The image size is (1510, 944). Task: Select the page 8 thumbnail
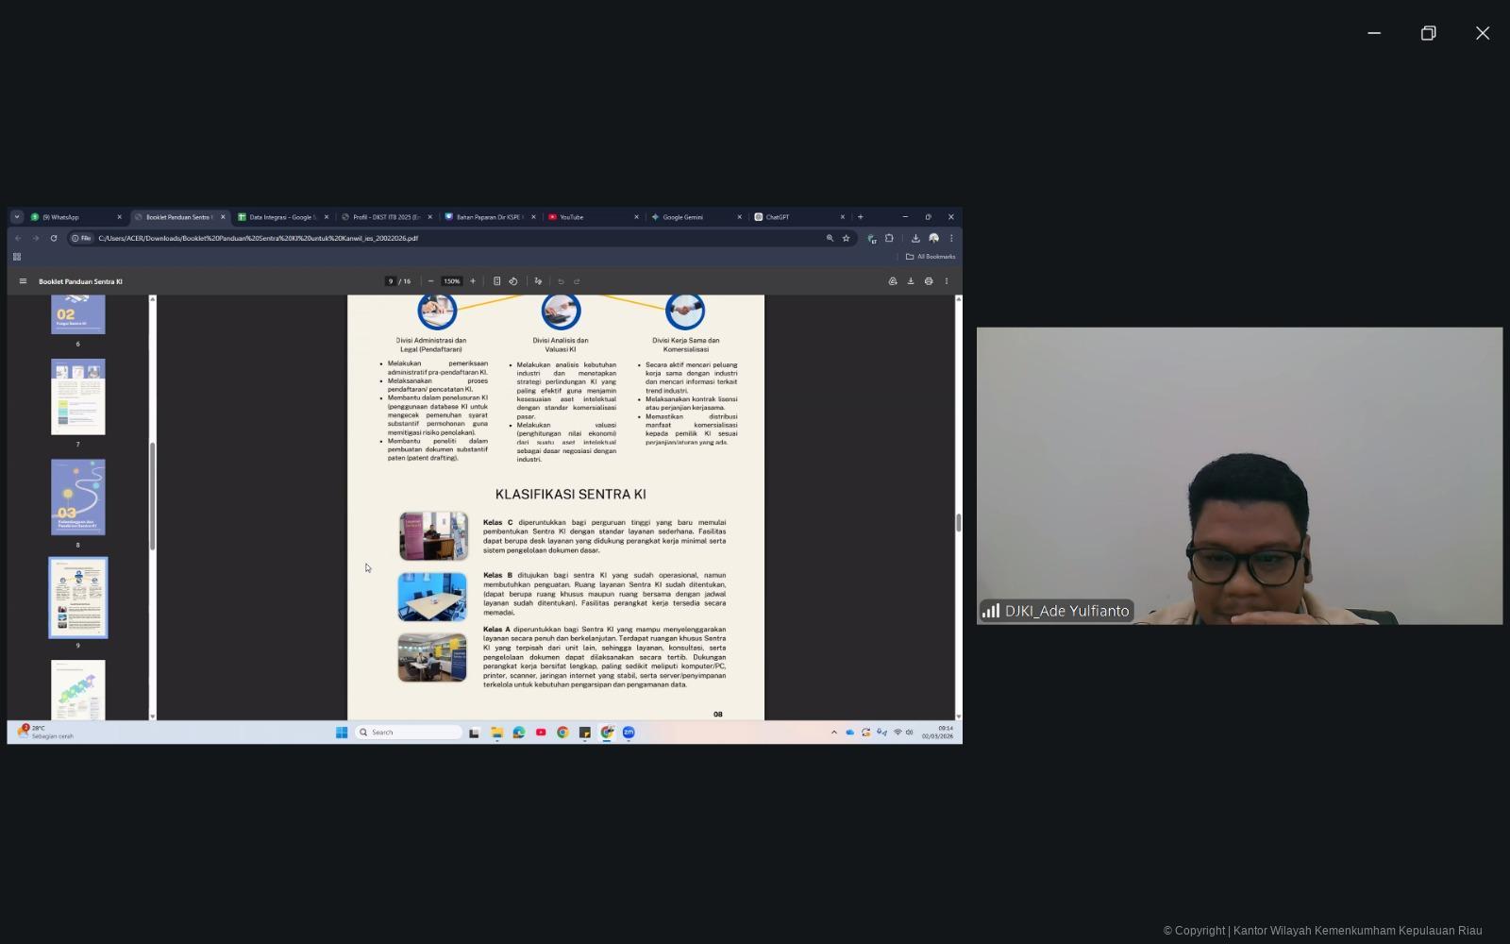(78, 497)
